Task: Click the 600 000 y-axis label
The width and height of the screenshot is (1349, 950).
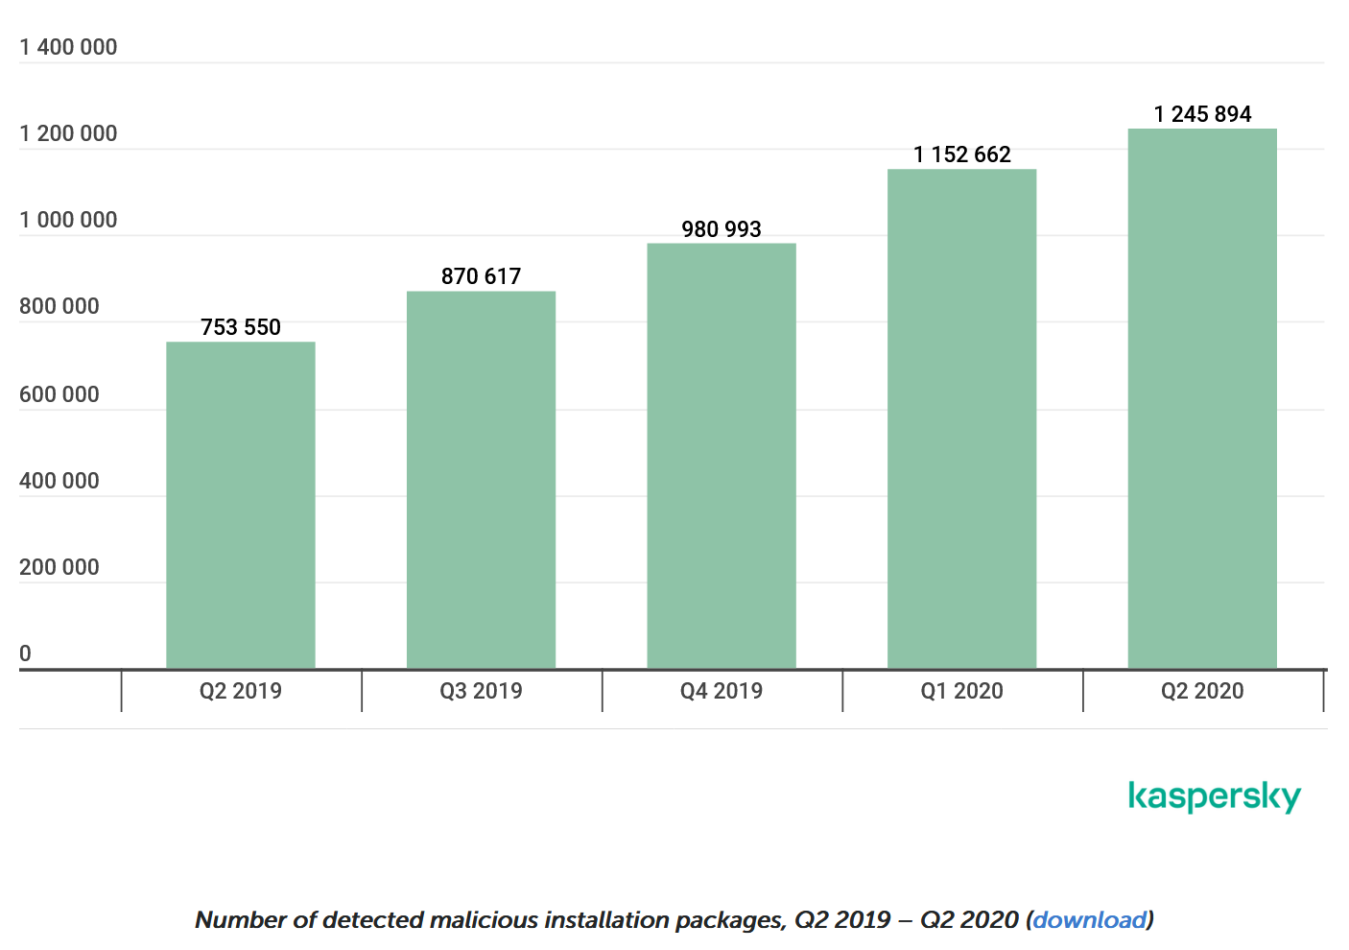Action: 59,394
